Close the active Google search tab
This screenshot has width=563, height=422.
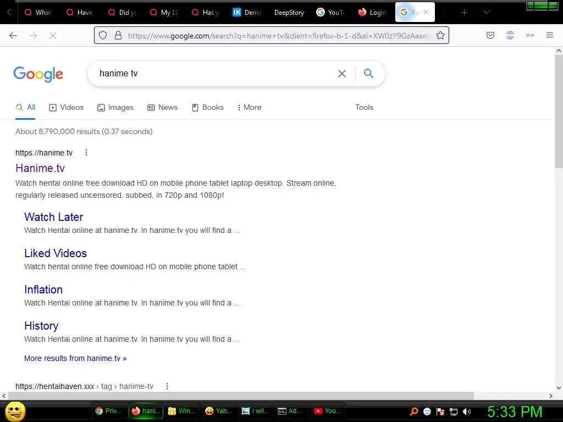(x=426, y=12)
